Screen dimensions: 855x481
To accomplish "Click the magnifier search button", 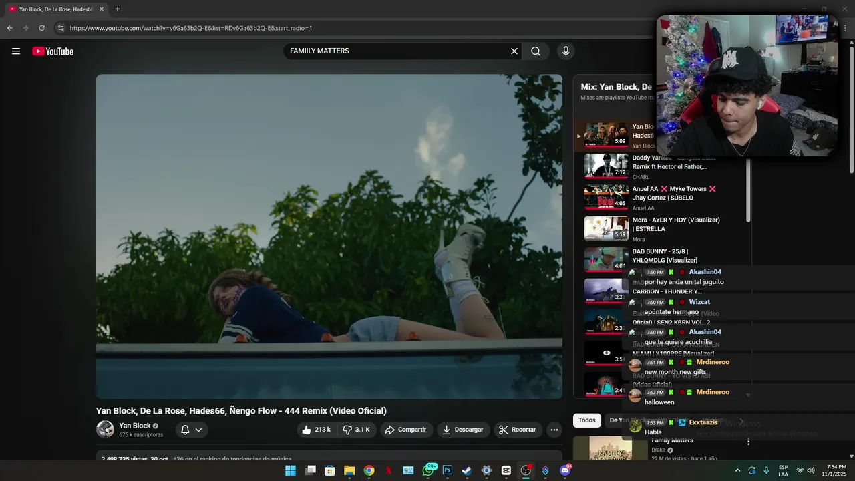I will [536, 51].
